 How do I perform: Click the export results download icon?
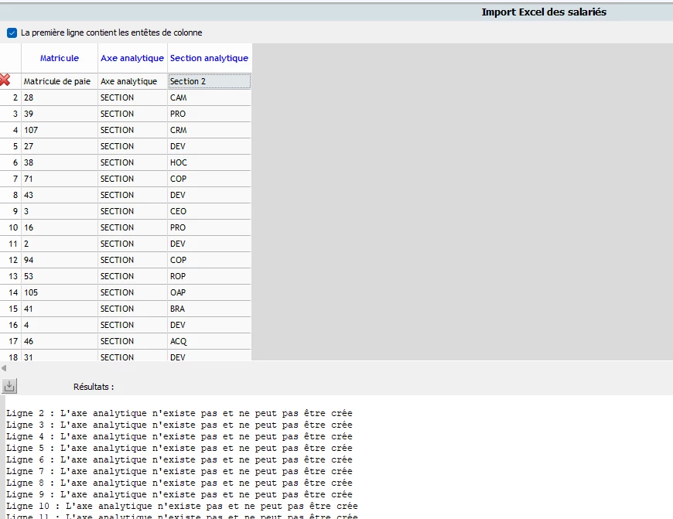9,387
